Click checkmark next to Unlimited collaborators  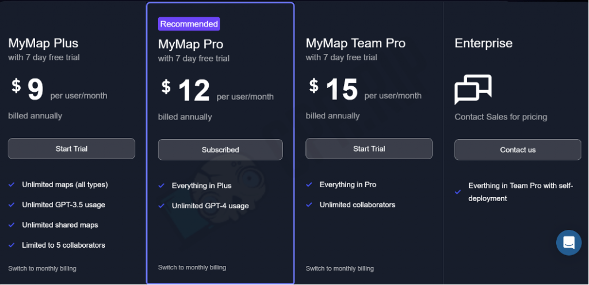pos(309,205)
